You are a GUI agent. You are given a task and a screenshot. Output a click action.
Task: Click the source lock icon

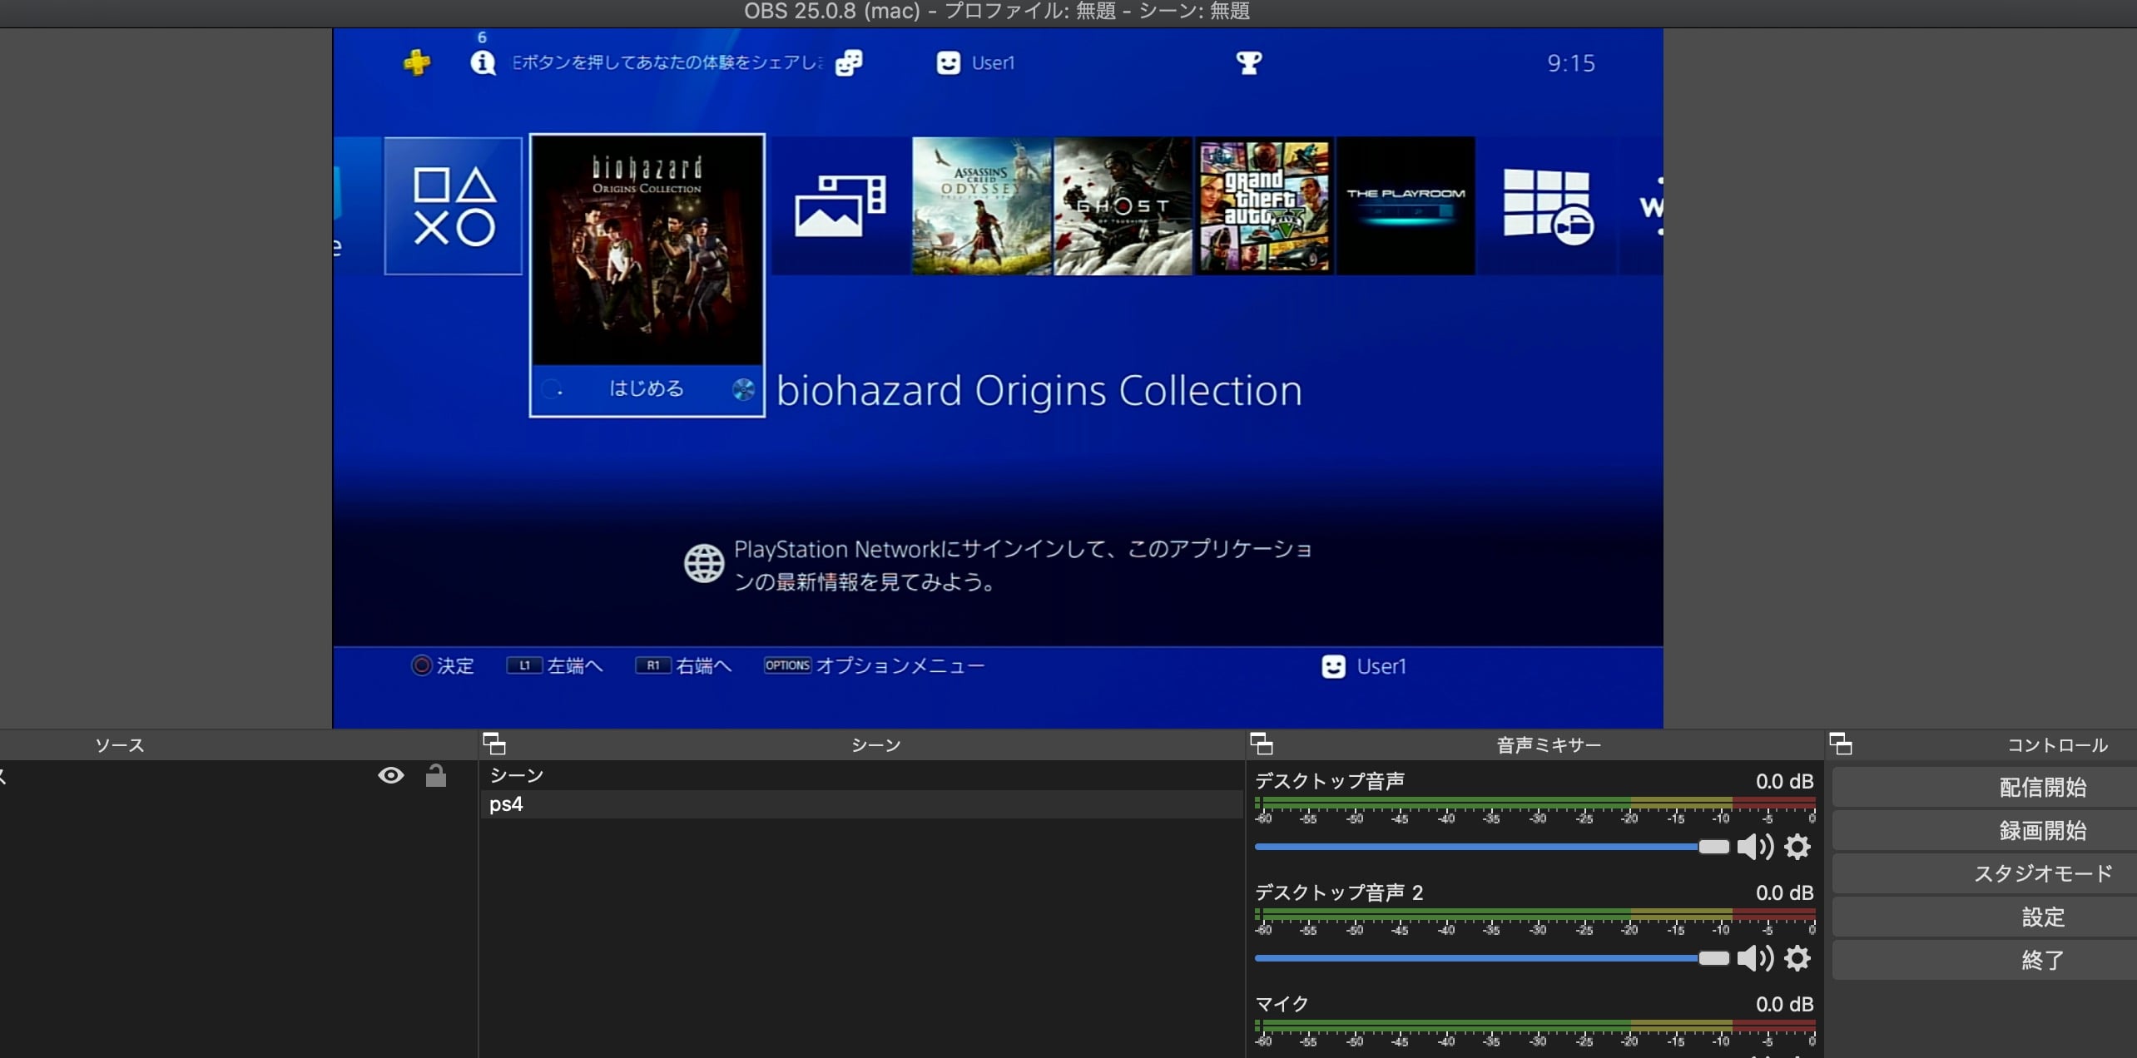click(435, 776)
